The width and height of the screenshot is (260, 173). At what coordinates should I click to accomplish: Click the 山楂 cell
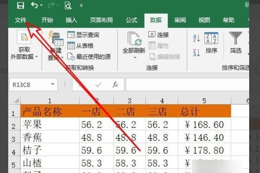pyautogui.click(x=50, y=163)
